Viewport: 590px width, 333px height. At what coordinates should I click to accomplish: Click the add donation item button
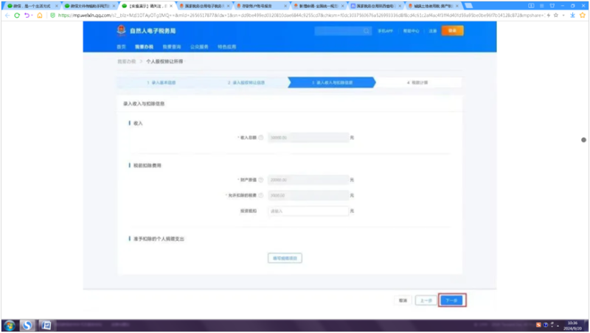click(284, 258)
